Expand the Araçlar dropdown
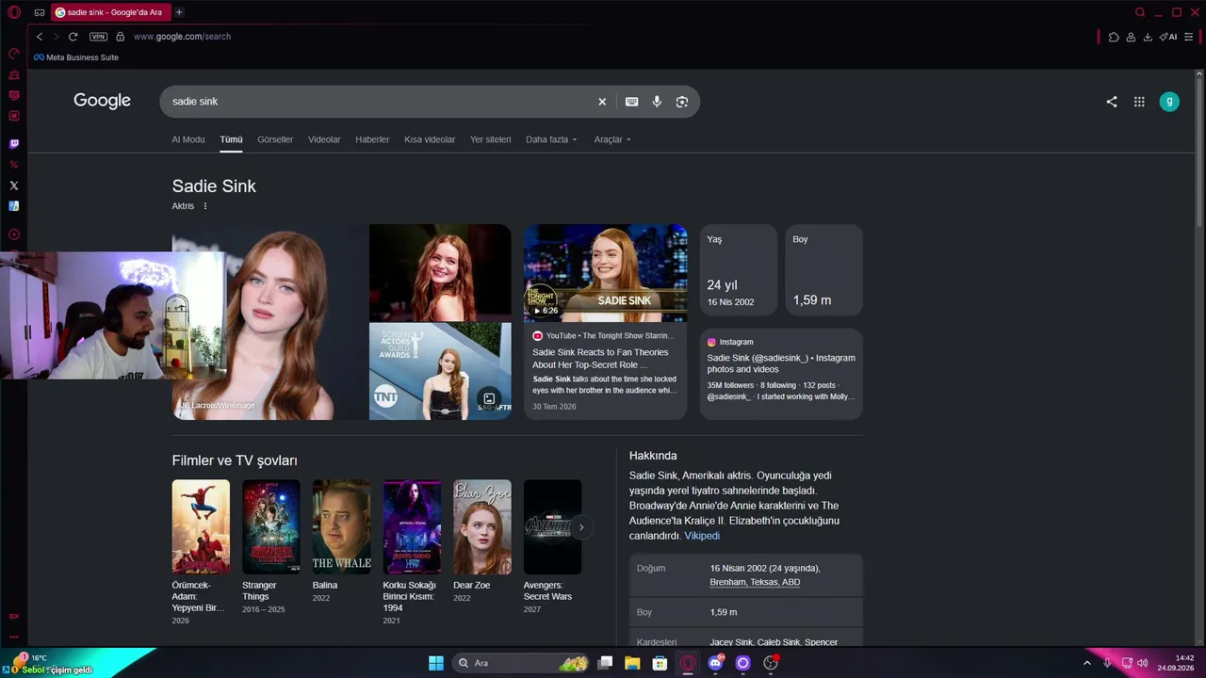Screen dimensions: 1206x678 612,139
